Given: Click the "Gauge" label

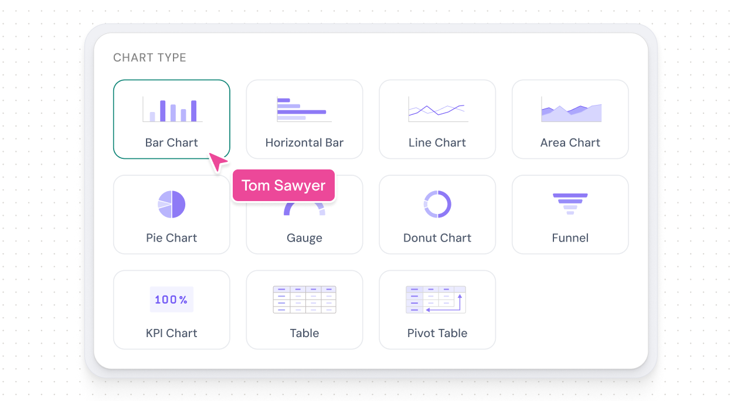Looking at the screenshot, I should pos(304,238).
